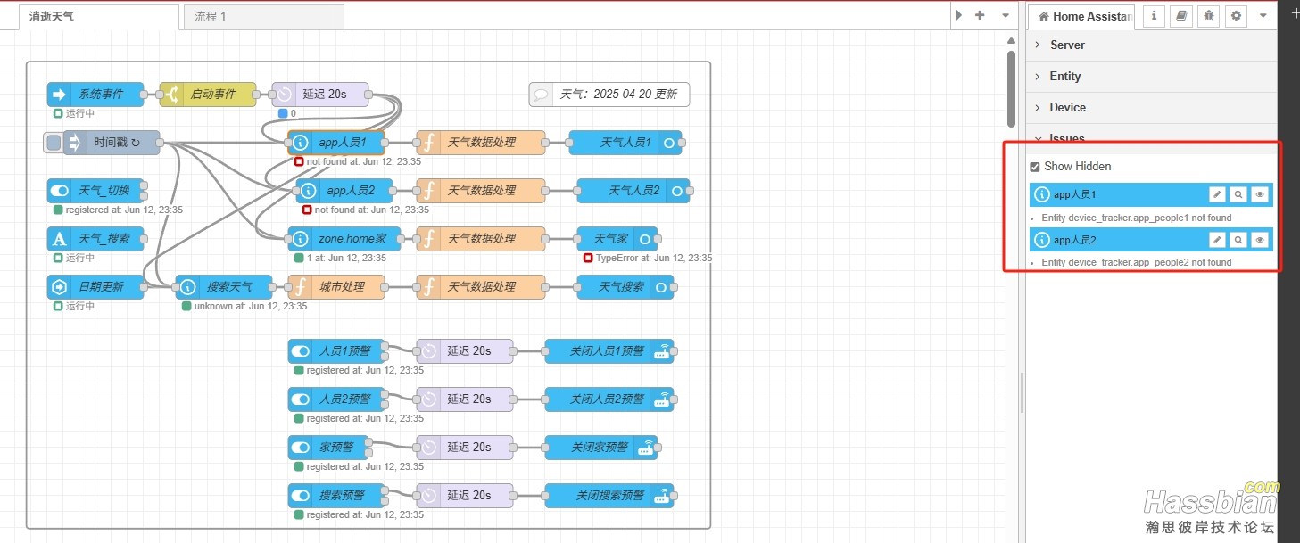Expand the Device section
The height and width of the screenshot is (543, 1300).
pos(1067,108)
